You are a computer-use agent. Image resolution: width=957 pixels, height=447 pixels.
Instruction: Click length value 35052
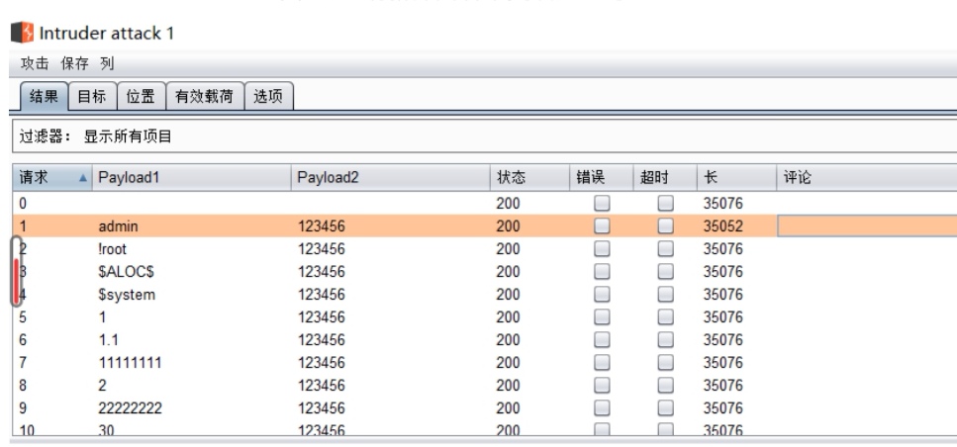722,226
